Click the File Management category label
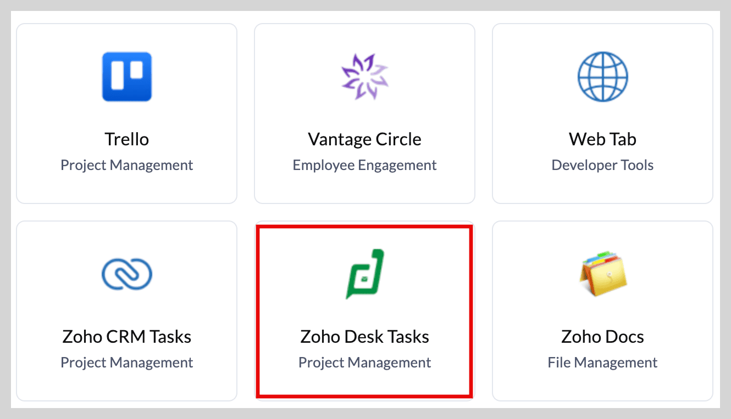 click(x=602, y=363)
